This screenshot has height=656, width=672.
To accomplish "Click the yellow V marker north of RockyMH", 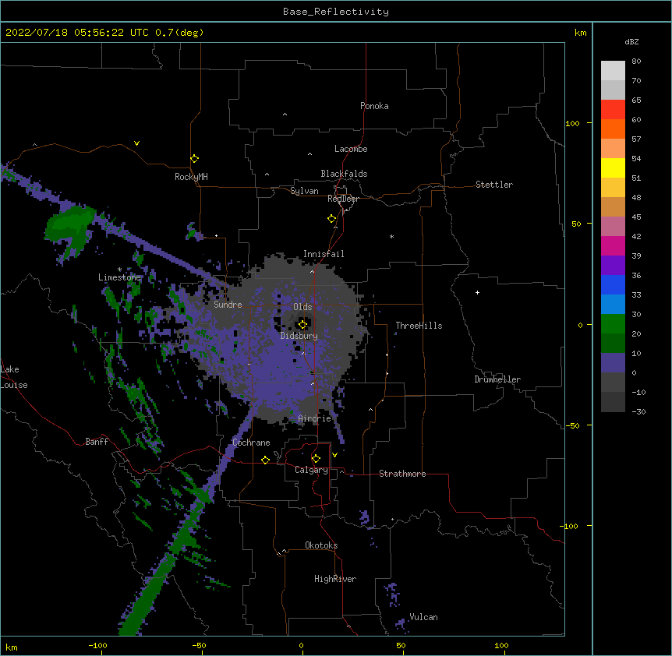I will coord(136,143).
